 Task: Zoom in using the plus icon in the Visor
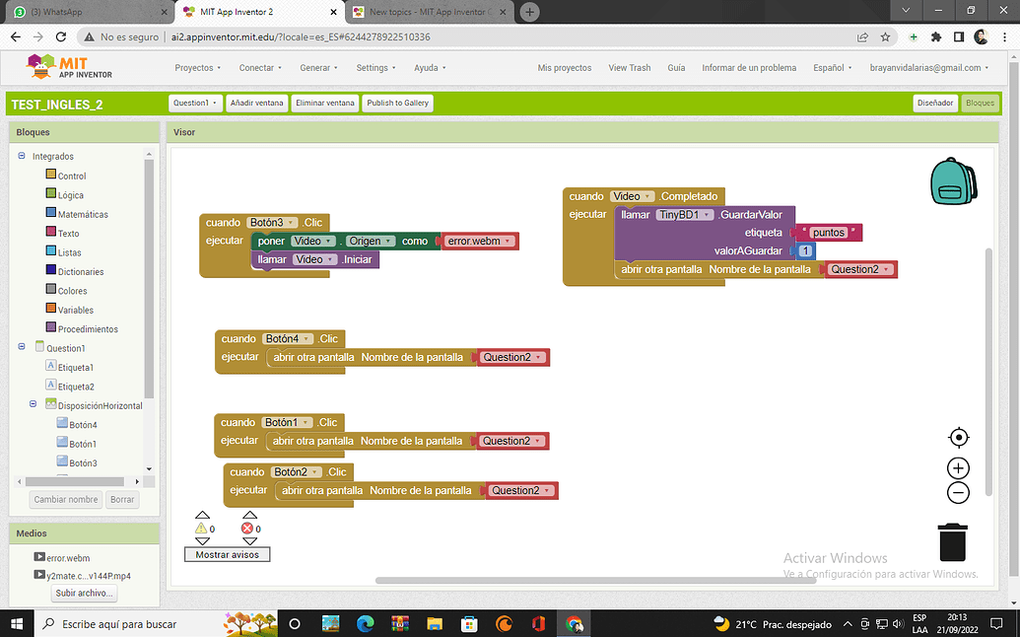(x=957, y=467)
